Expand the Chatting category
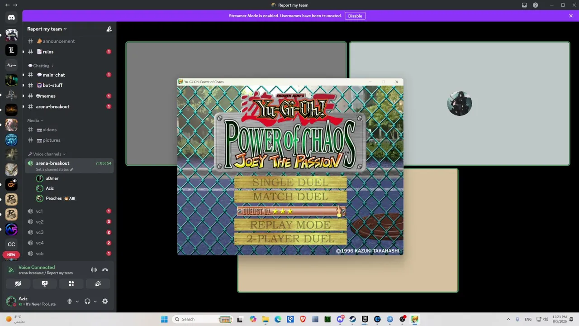Screen dimensions: 579x326 click(41, 66)
